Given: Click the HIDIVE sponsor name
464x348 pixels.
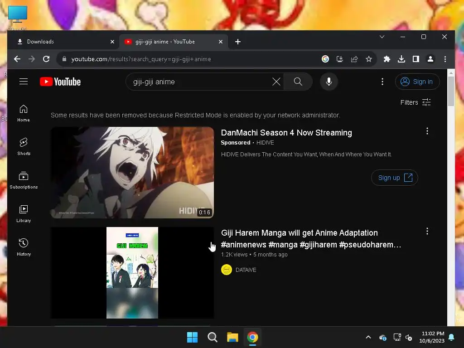Looking at the screenshot, I should 265,143.
